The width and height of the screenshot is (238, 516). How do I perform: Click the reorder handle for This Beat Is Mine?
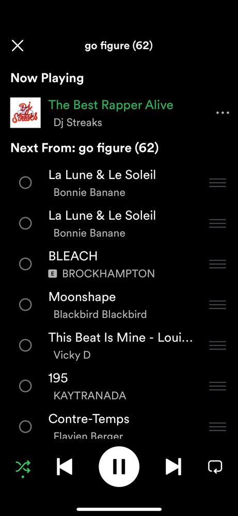tap(218, 345)
